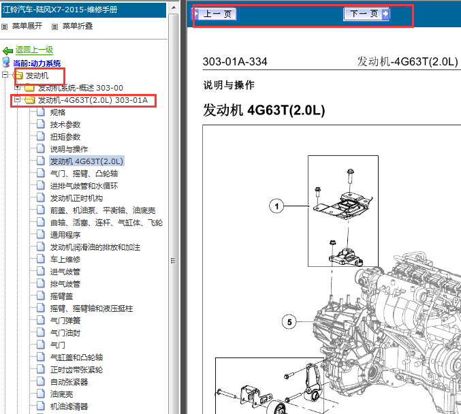
Task: Expand all menus with 菜单展开
Action: click(x=27, y=26)
